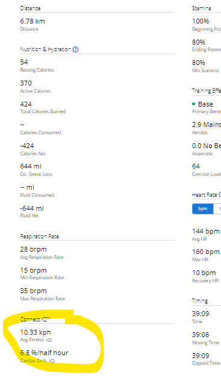Select the Total Calories Burned value 424
The height and width of the screenshot is (381, 221).
(x=26, y=104)
